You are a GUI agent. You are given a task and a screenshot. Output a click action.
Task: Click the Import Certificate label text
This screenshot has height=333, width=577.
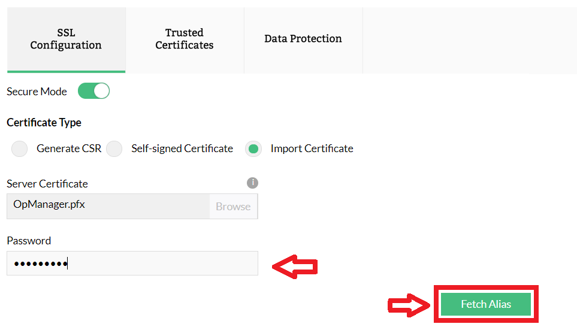tap(312, 149)
